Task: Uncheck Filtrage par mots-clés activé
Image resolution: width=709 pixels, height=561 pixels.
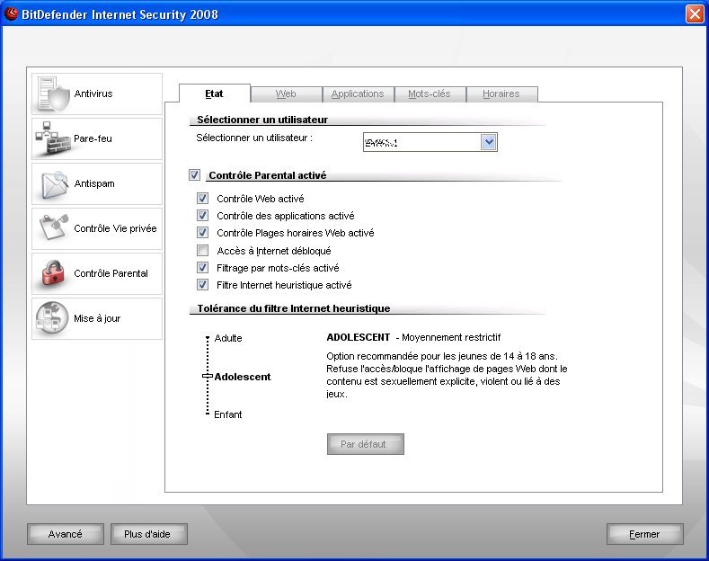Action: (202, 267)
